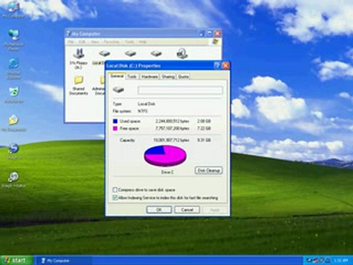The height and width of the screenshot is (265, 353).
Task: Open the View menu in My Computer
Action: [x=95, y=42]
